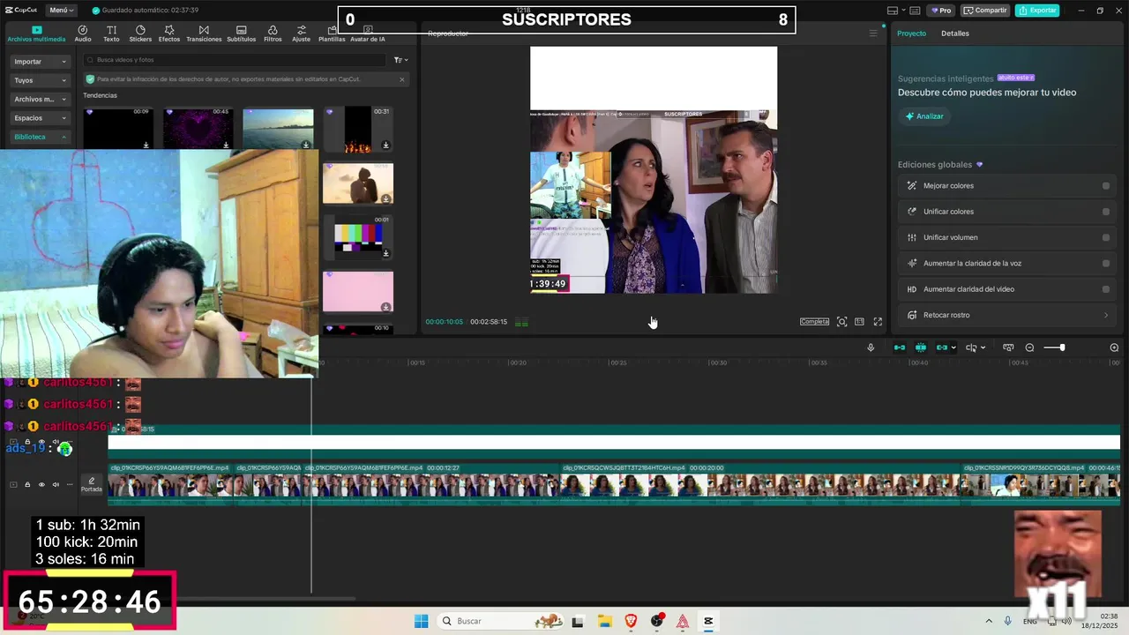
Task: Click the Exportar button
Action: (1037, 11)
